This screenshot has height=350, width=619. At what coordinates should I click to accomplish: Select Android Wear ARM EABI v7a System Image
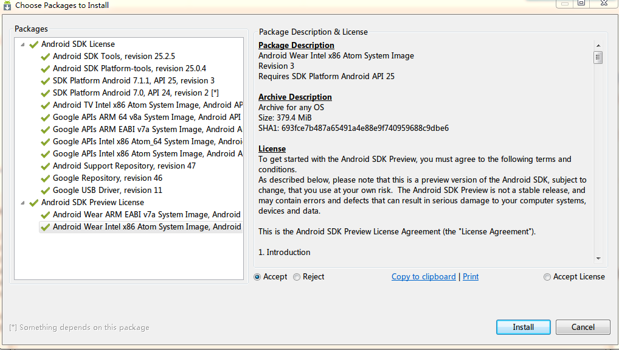147,214
